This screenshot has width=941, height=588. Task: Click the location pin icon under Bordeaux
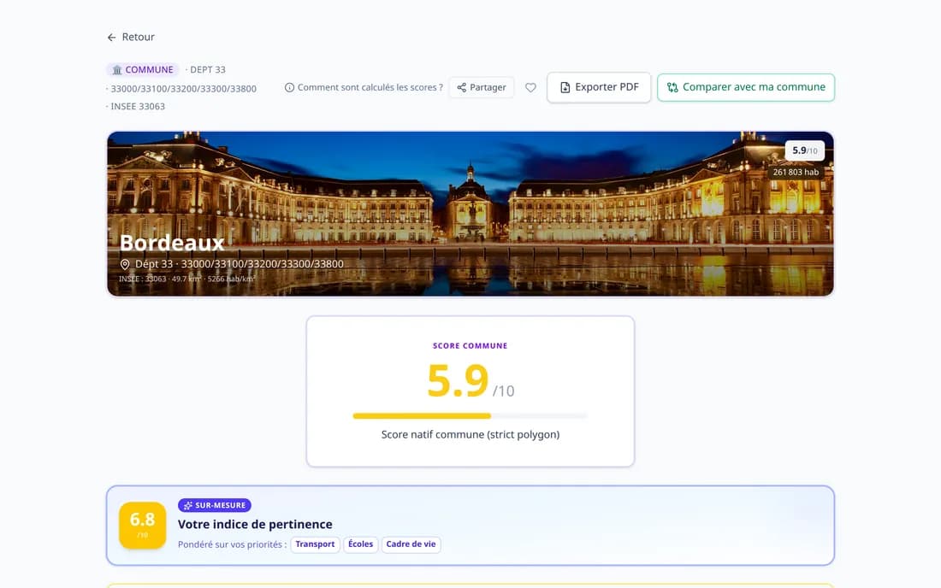(125, 264)
